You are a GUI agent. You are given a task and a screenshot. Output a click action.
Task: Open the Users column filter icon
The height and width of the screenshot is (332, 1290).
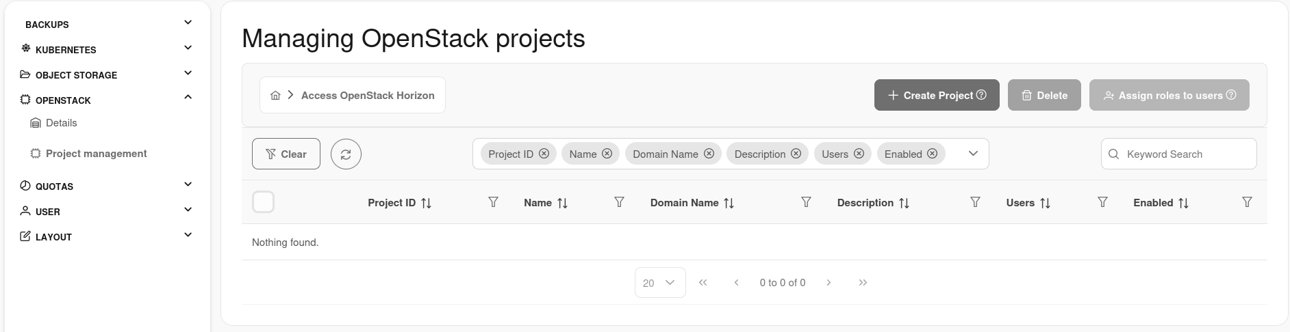click(1102, 202)
